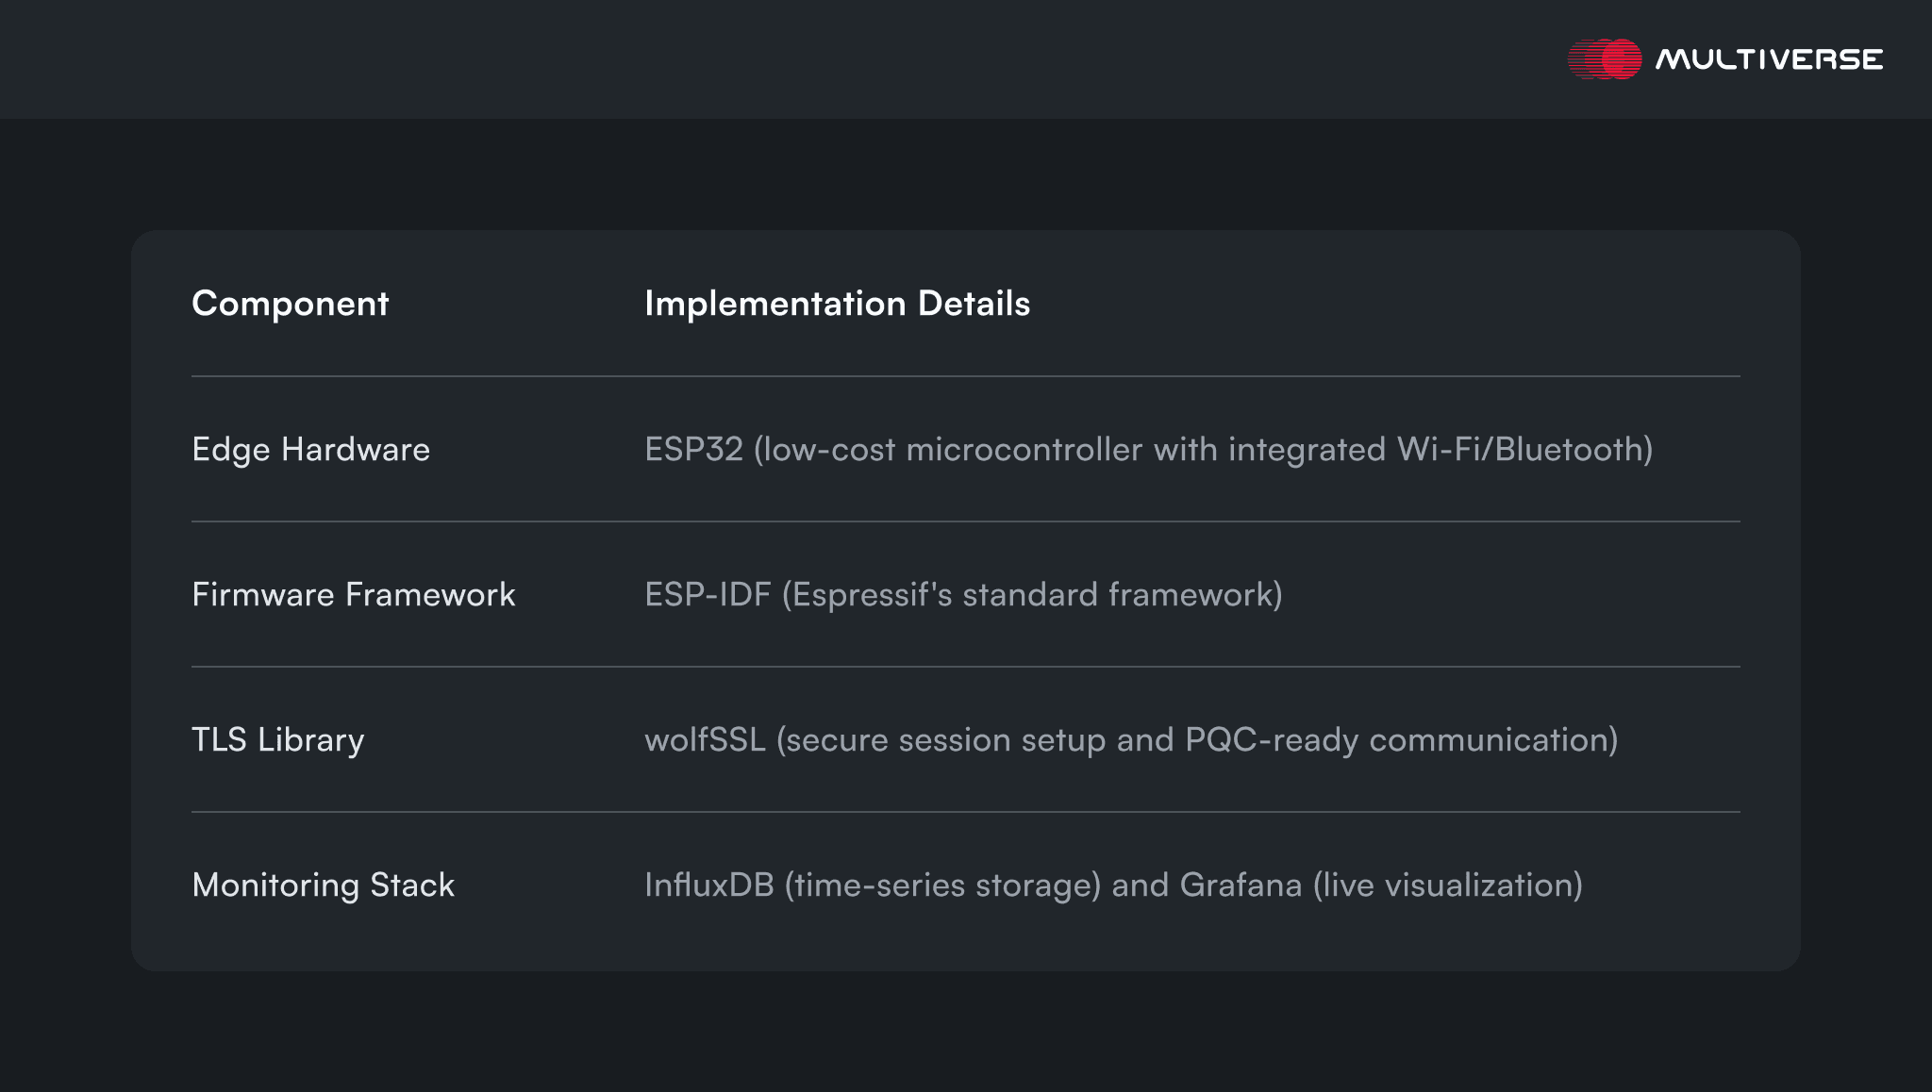The height and width of the screenshot is (1092, 1932).
Task: Click the ESP-IDF text
Action: tap(708, 595)
